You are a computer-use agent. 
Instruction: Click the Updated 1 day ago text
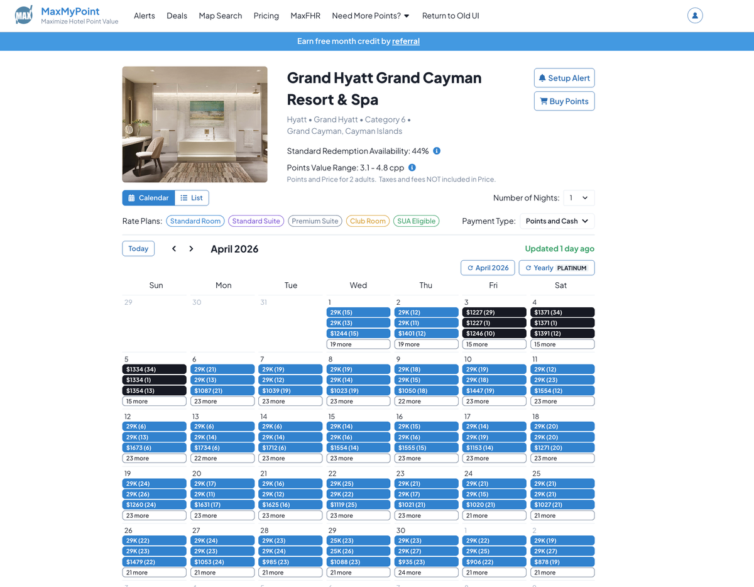pyautogui.click(x=560, y=249)
